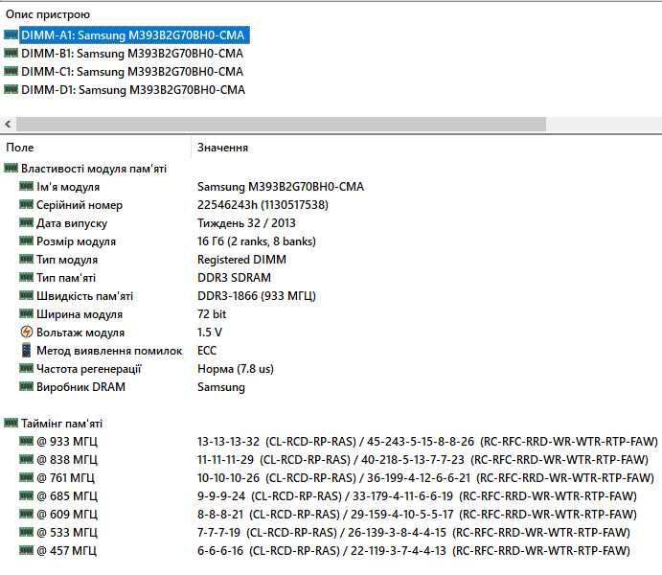
Task: Click icon beside Тип пам'яті
Action: click(26, 277)
